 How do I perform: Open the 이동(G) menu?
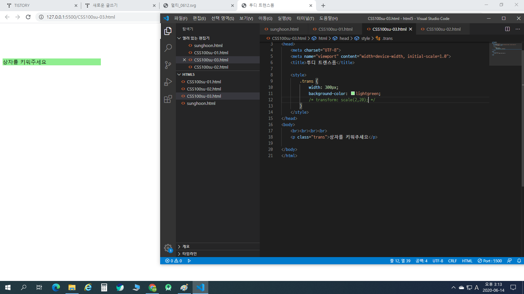[265, 18]
